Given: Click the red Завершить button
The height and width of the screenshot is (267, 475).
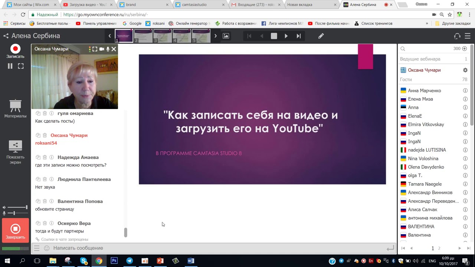Looking at the screenshot, I should click(x=15, y=231).
